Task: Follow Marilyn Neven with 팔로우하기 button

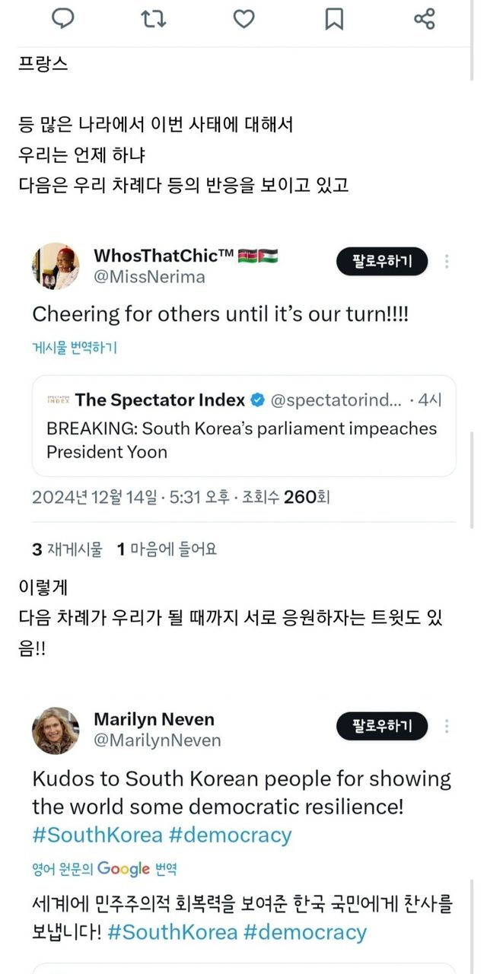Action: click(382, 727)
